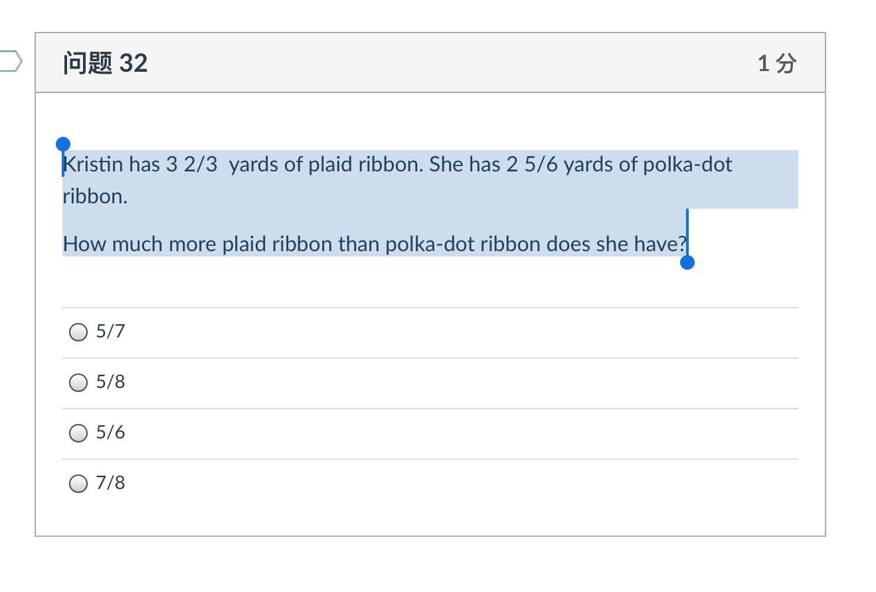The width and height of the screenshot is (876, 592).
Task: Click the word "than" in the question
Action: [359, 244]
